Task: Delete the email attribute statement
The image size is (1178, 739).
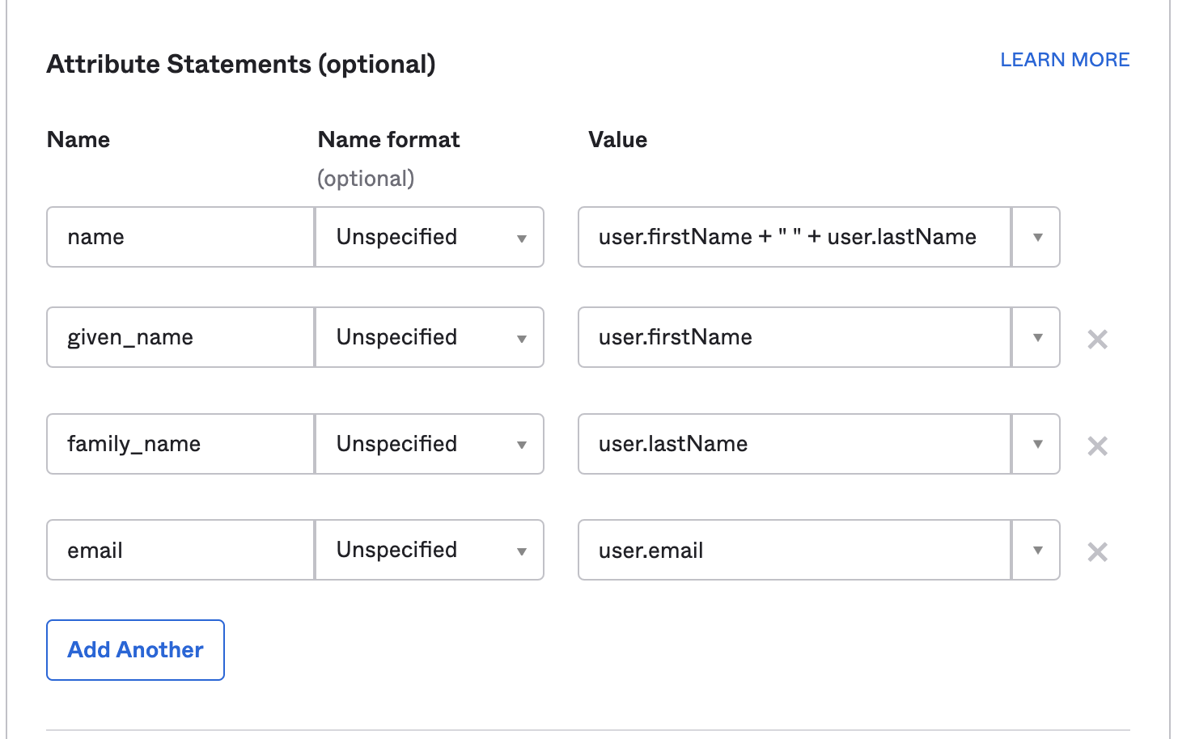Action: 1097,551
